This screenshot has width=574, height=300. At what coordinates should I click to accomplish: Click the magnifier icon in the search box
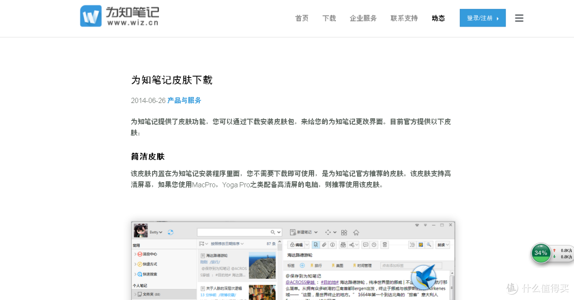[273, 233]
